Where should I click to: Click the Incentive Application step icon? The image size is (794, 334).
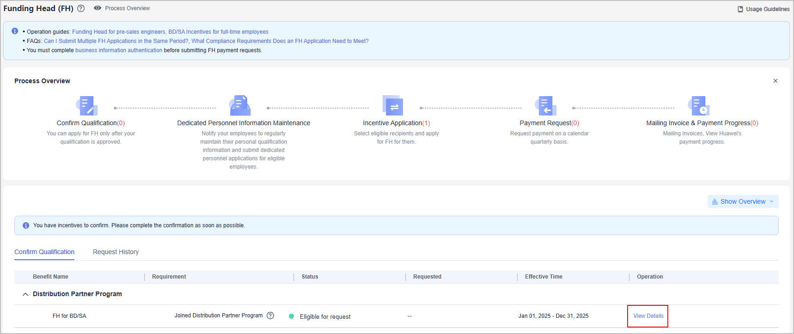point(393,106)
